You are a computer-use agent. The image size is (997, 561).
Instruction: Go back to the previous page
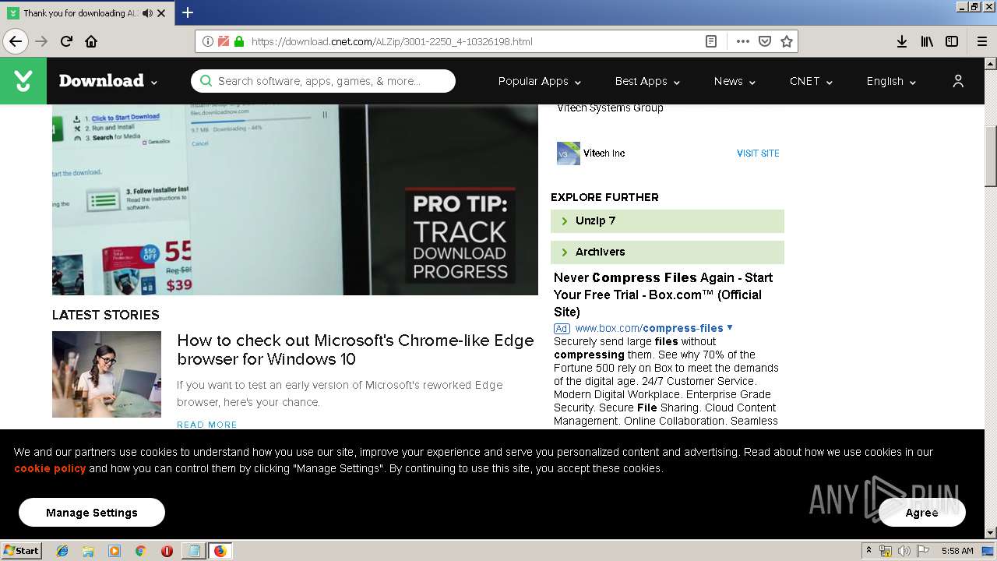coord(15,41)
